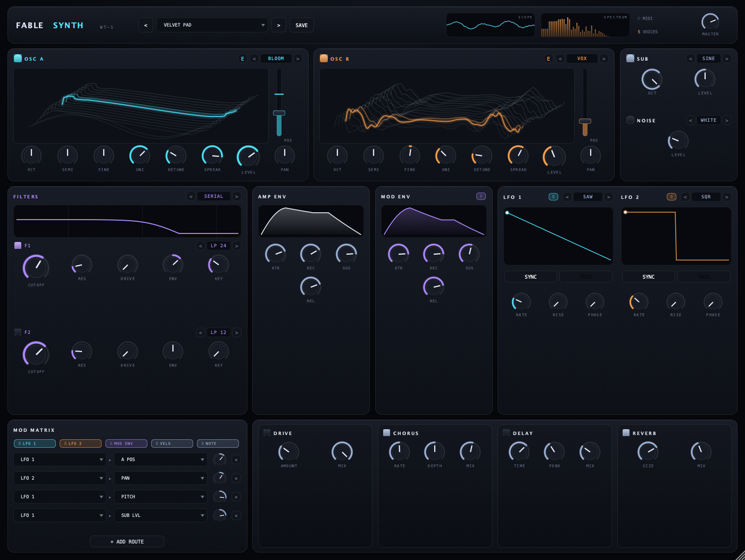Select the VELO source chip
Screen dimensions: 745x560
[x=172, y=444]
